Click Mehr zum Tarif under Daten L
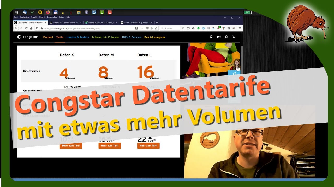 (148, 146)
